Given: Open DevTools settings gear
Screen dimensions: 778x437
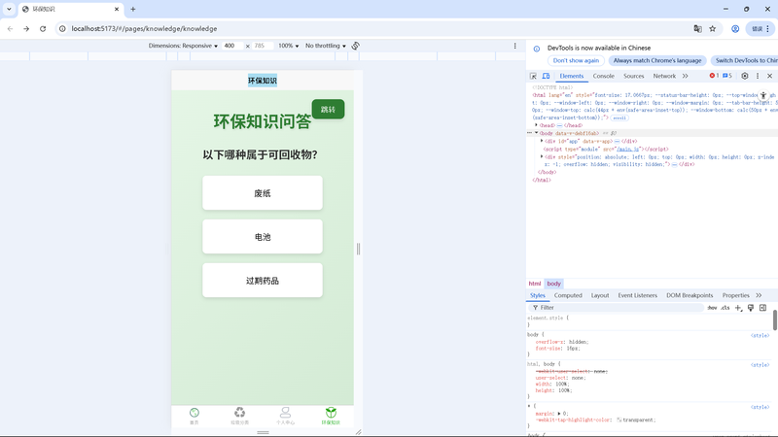Looking at the screenshot, I should [x=745, y=76].
